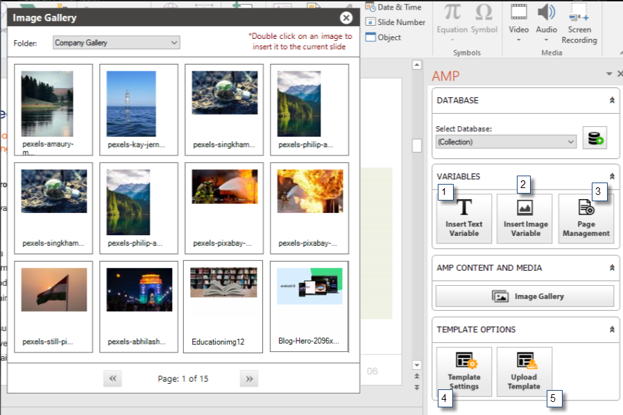Insert Object from ribbon
Screen dimensions: 623x415
tap(383, 37)
